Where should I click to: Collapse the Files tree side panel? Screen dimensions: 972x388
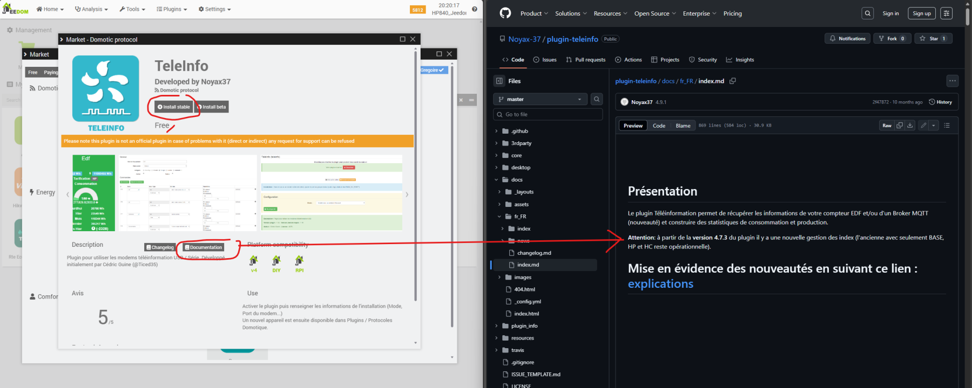click(500, 81)
